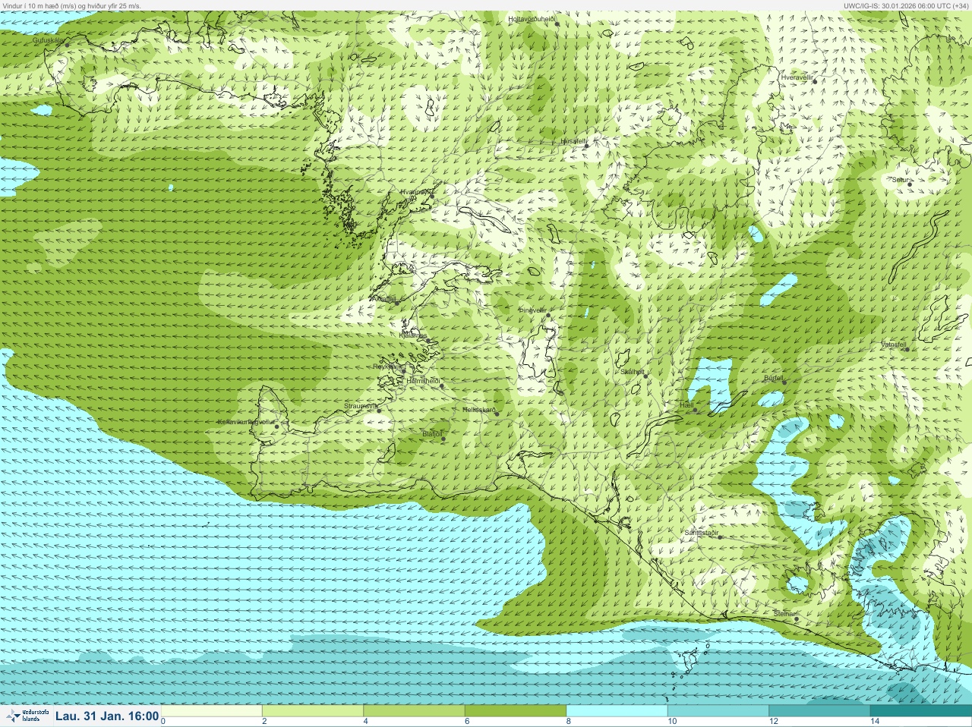
Task: Click the Veðurstofa Íslands logo
Action: pyautogui.click(x=27, y=716)
